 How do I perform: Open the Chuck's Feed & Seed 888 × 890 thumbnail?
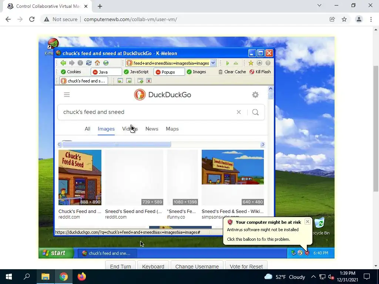pyautogui.click(x=80, y=177)
